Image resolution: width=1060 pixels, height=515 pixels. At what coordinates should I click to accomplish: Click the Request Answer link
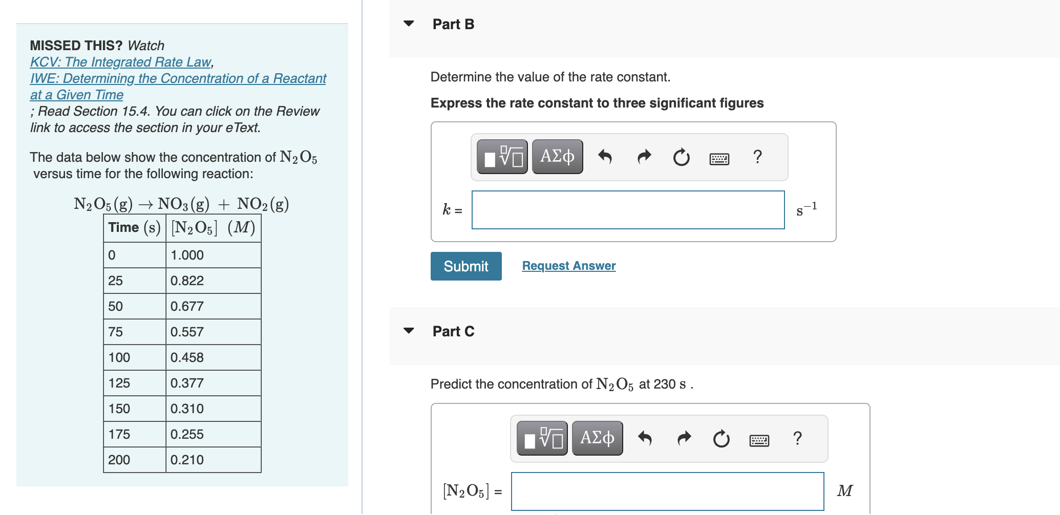[568, 266]
